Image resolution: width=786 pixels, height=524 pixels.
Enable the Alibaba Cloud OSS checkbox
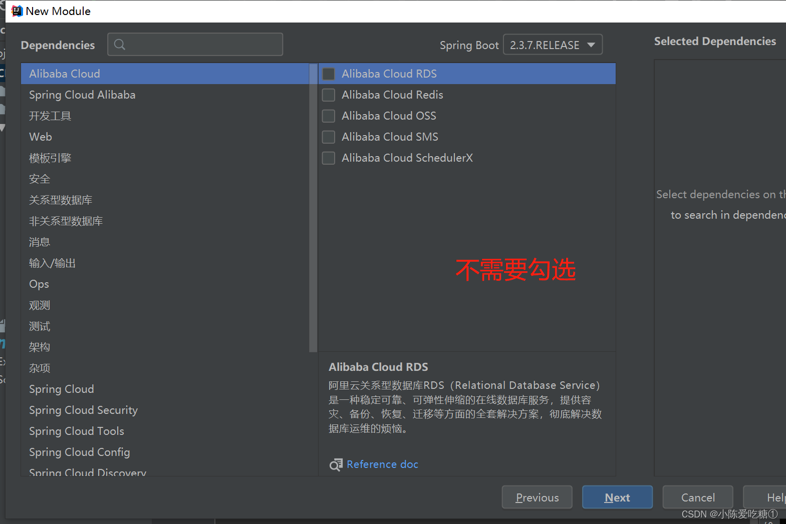pos(329,116)
